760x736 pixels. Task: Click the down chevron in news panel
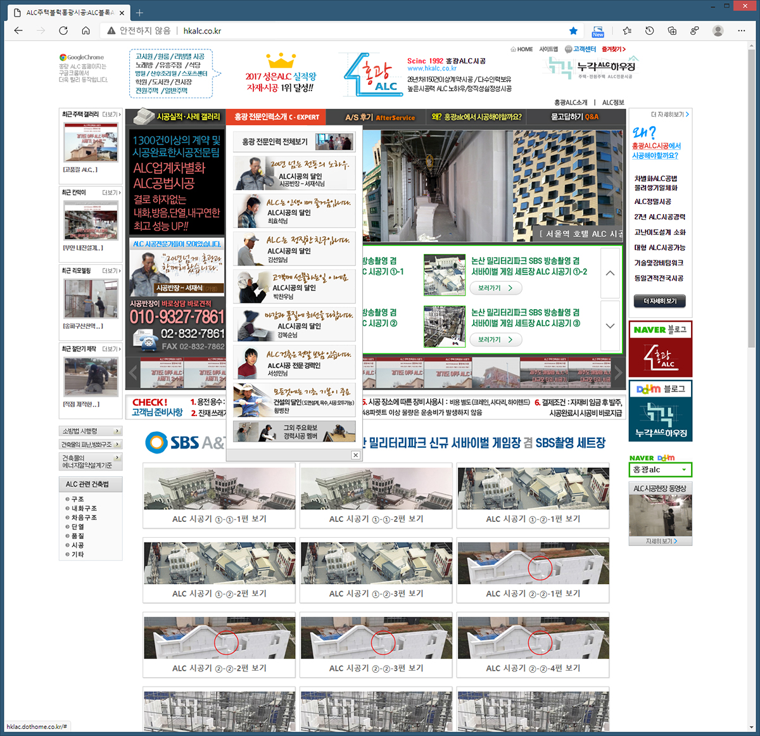click(610, 326)
